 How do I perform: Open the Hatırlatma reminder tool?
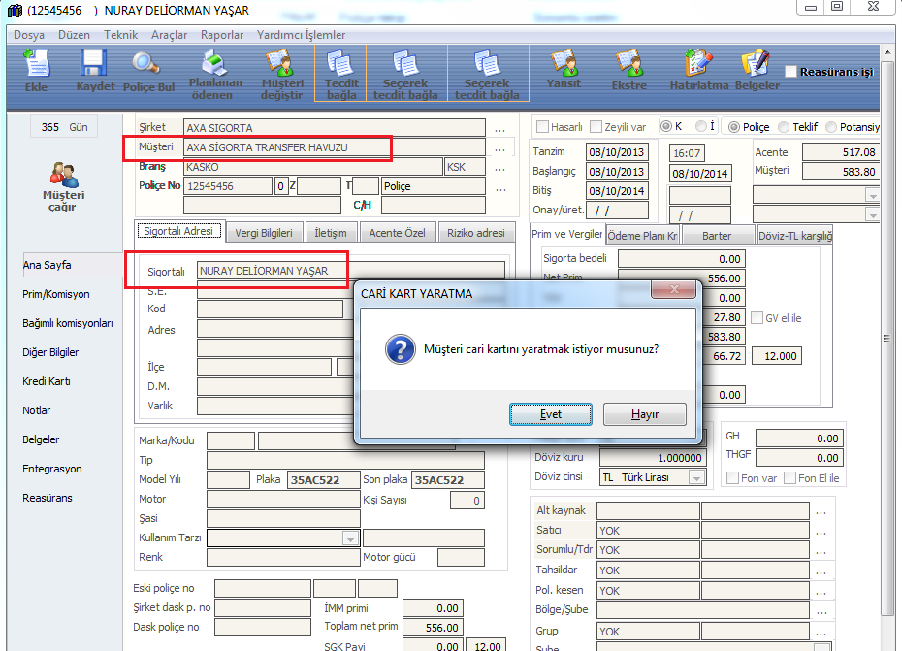pyautogui.click(x=698, y=66)
